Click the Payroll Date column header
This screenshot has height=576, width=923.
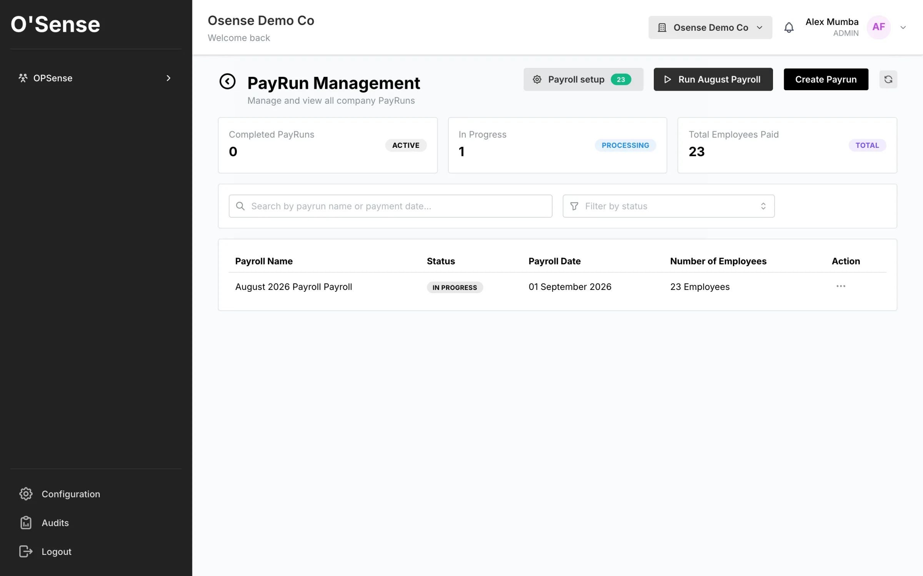555,261
